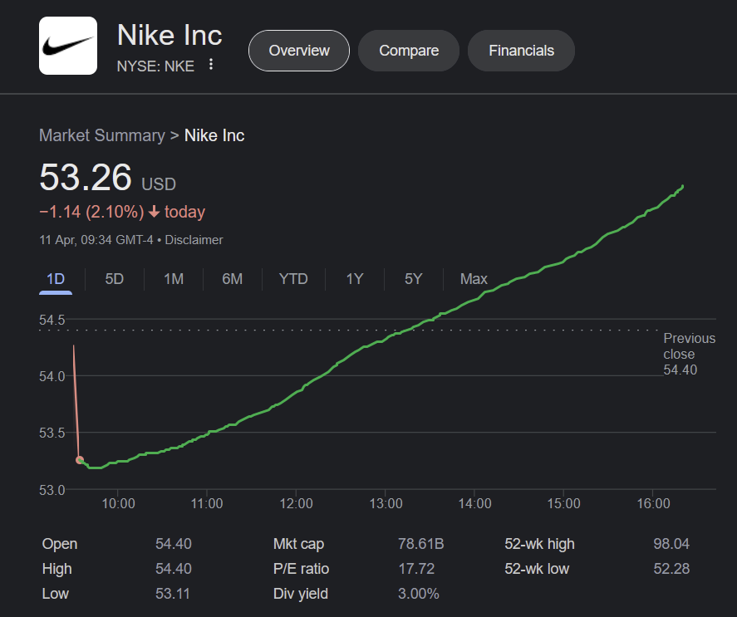Click the Previous close 54.40 label
The width and height of the screenshot is (737, 617).
click(x=689, y=354)
